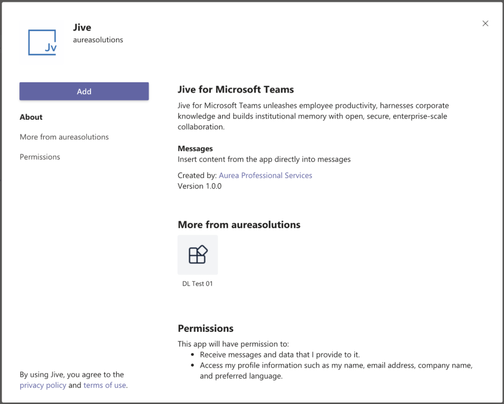Close the Jive app dialog
This screenshot has height=404, width=504.
[x=485, y=24]
